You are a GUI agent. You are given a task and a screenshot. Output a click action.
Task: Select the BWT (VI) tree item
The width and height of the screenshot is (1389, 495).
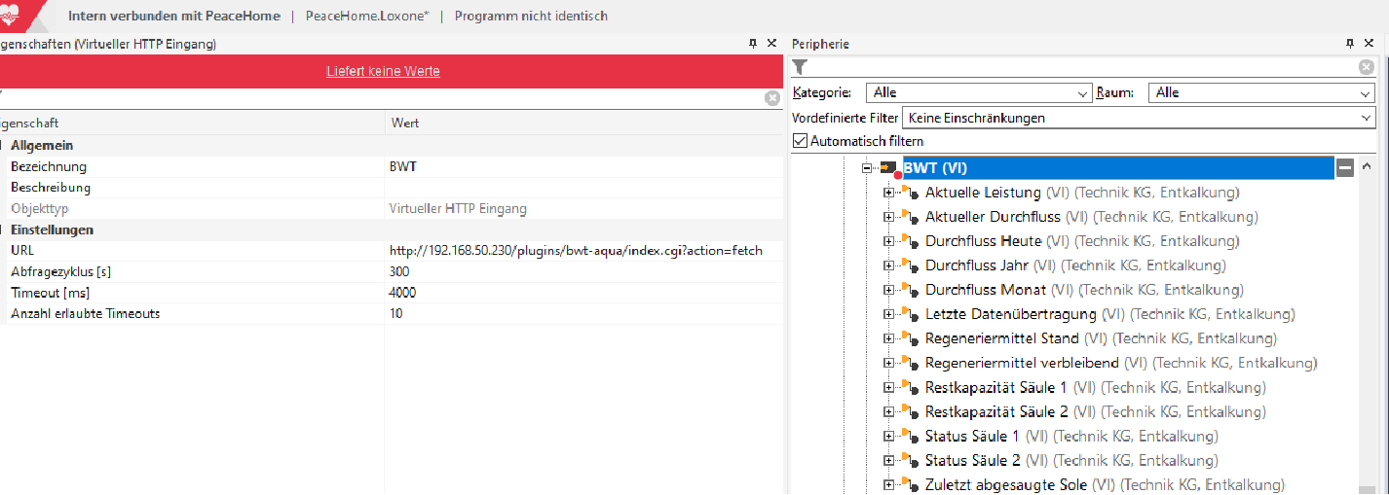[1117, 168]
